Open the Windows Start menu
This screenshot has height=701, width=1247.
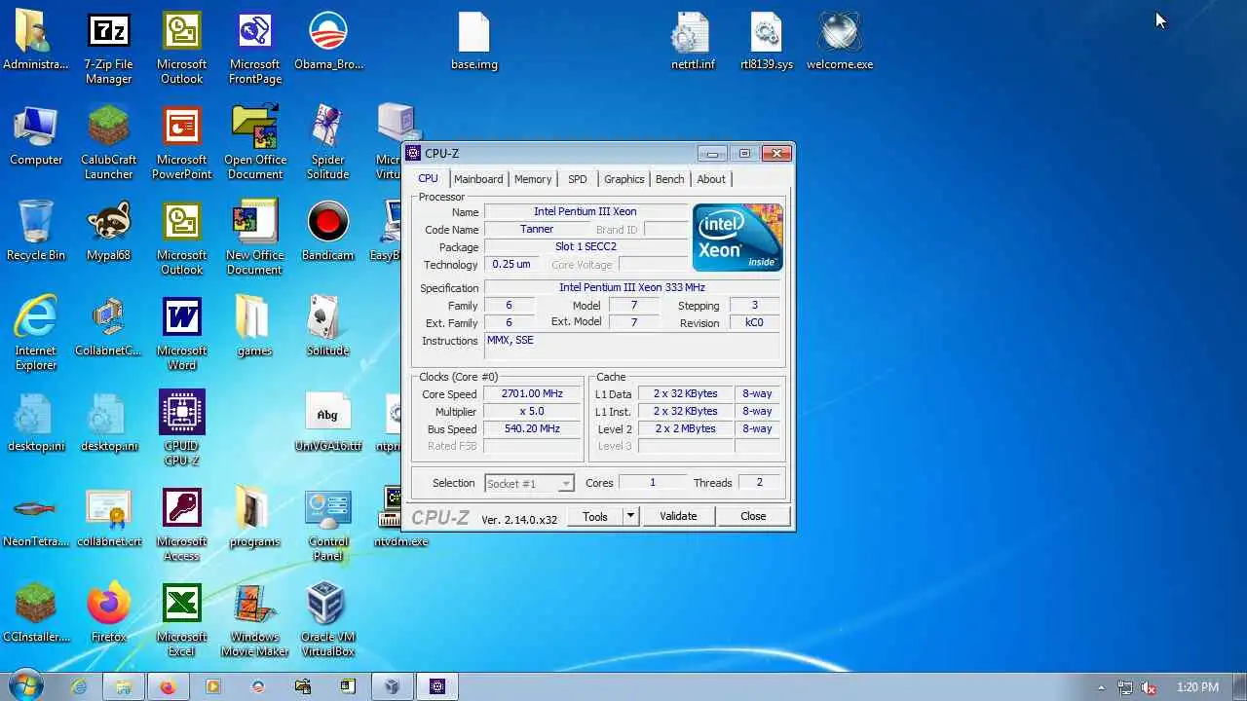[x=26, y=685]
